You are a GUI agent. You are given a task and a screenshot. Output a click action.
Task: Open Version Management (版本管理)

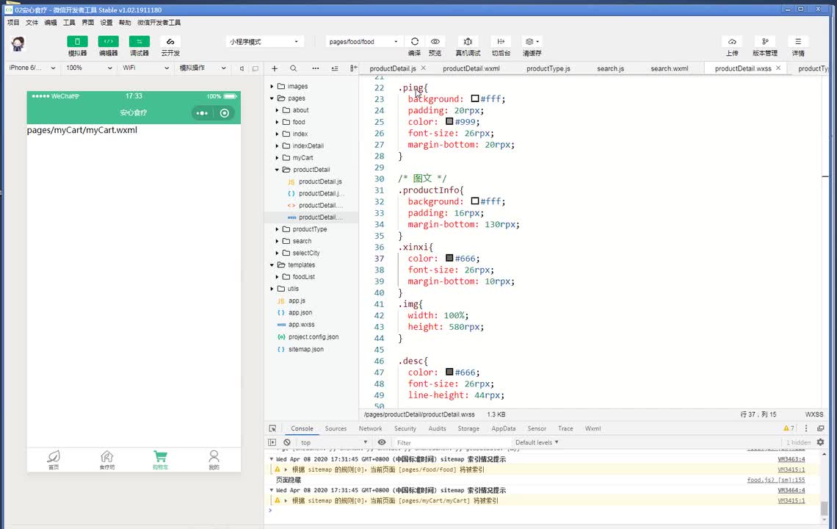(764, 42)
